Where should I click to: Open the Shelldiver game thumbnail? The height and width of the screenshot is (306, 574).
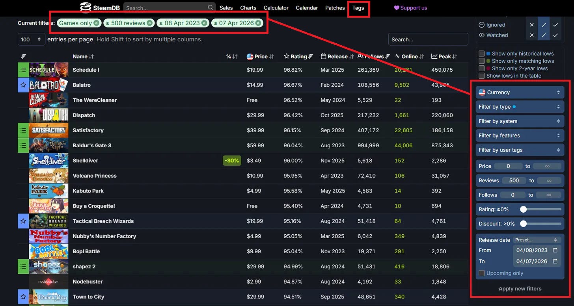point(48,161)
